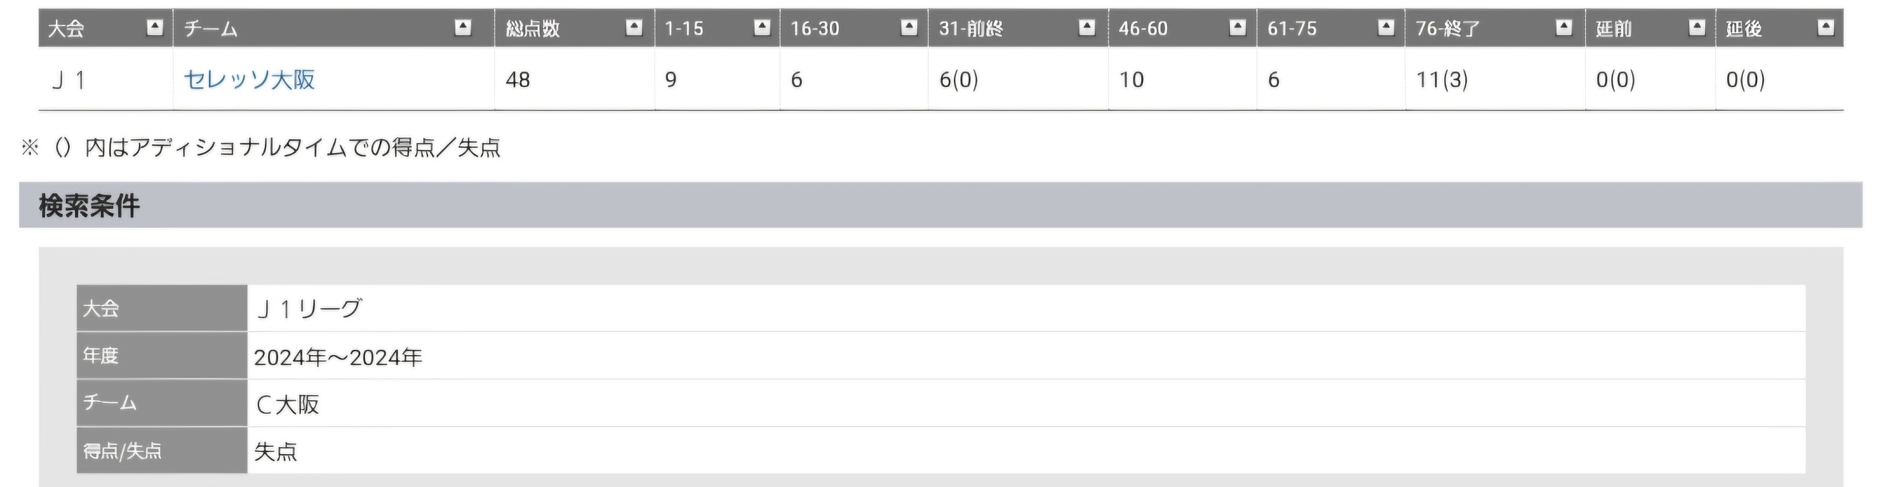Screen dimensions: 1879x487
Task: Click the 検索条件 section heading
Action: (x=90, y=206)
